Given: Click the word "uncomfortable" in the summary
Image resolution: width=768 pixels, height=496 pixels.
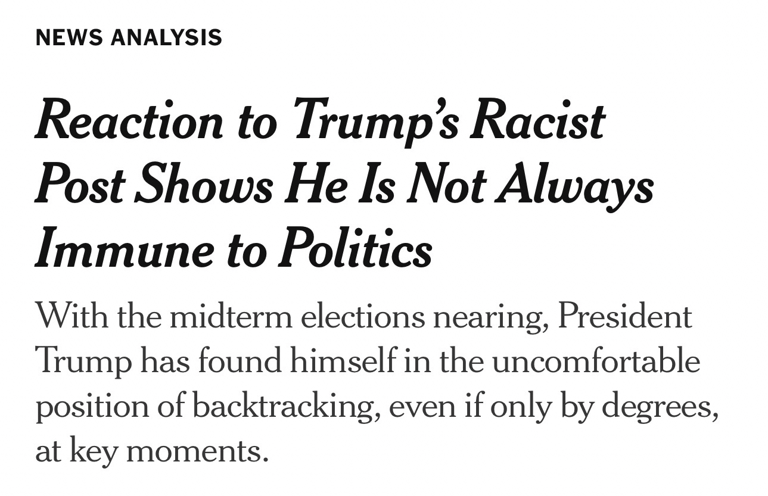Looking at the screenshot, I should pyautogui.click(x=596, y=361).
